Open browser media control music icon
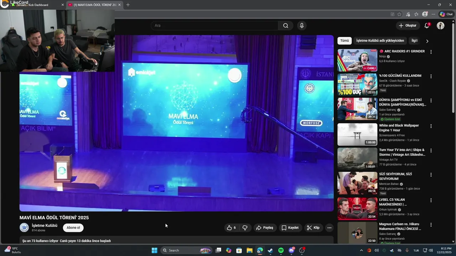The image size is (456, 256). [408, 14]
